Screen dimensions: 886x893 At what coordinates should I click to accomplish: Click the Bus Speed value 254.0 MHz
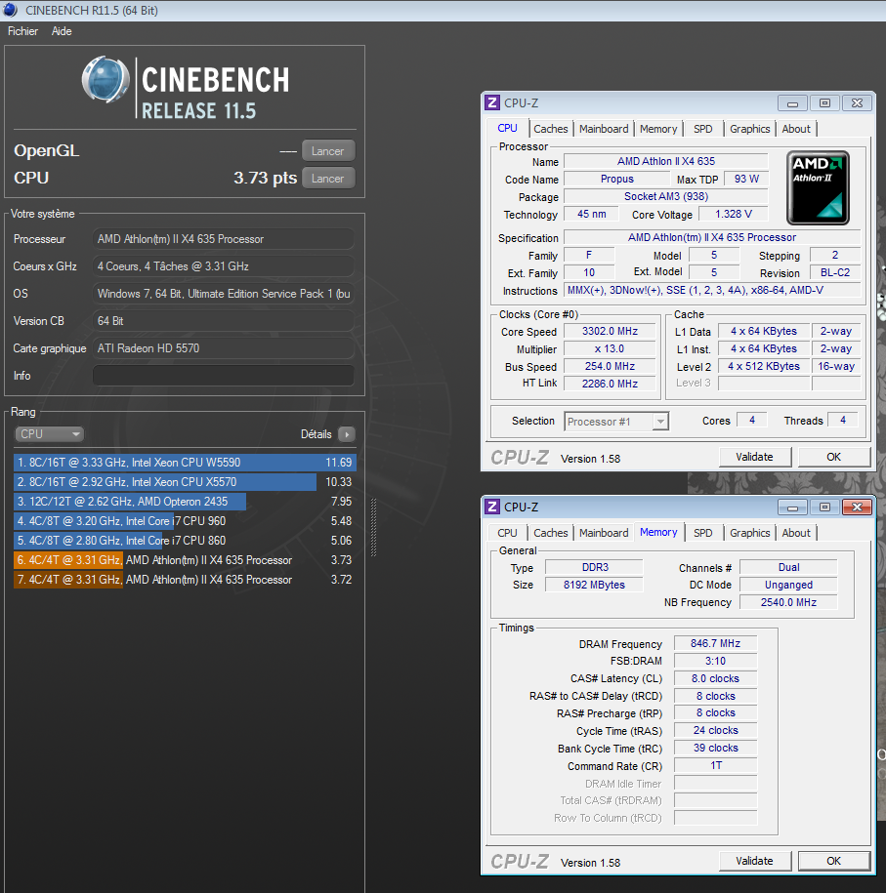click(610, 366)
